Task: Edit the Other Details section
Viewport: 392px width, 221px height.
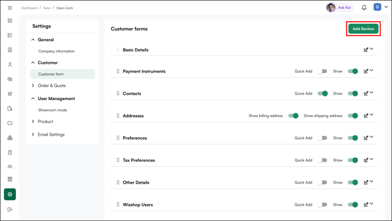Action: coord(366,182)
